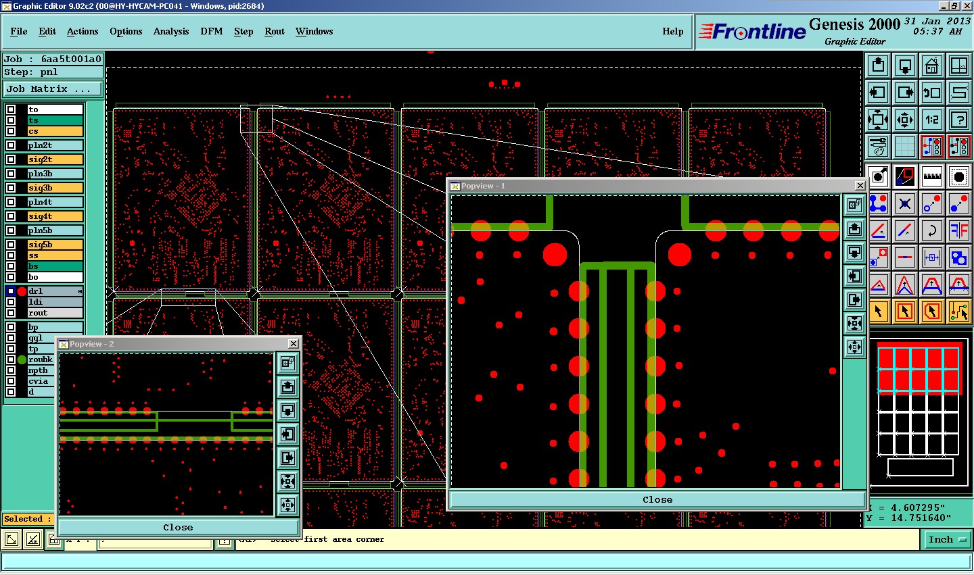The height and width of the screenshot is (575, 974).
Task: Open the Windows menu
Action: 315,31
